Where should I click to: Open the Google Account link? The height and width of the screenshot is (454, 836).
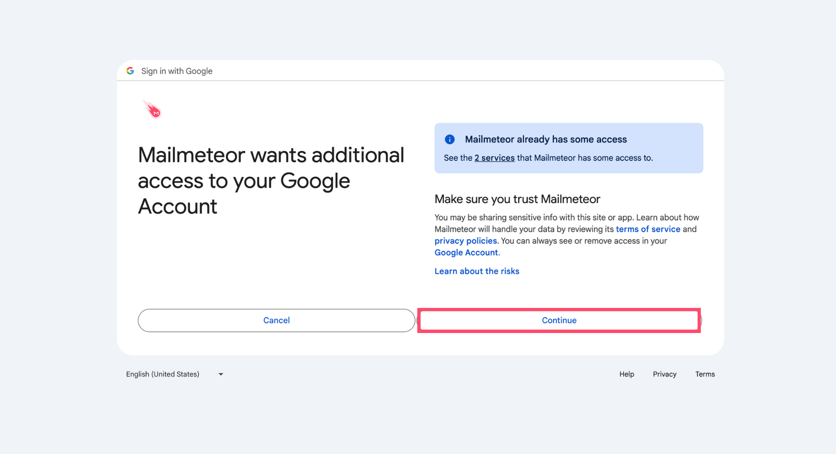click(466, 252)
